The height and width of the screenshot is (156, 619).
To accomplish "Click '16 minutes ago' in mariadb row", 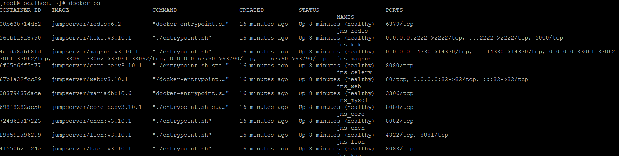I will click(x=264, y=93).
